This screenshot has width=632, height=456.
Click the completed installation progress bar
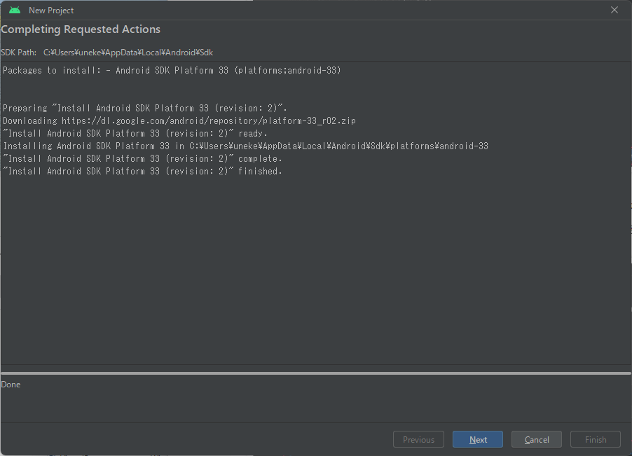[315, 373]
